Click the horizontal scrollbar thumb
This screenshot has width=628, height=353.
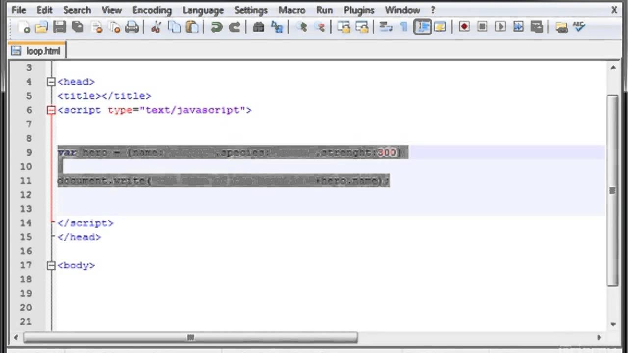pyautogui.click(x=190, y=337)
